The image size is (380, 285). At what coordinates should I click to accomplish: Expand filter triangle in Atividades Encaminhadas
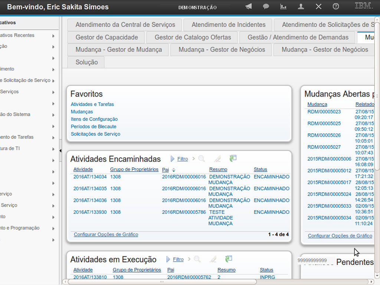tap(173, 159)
